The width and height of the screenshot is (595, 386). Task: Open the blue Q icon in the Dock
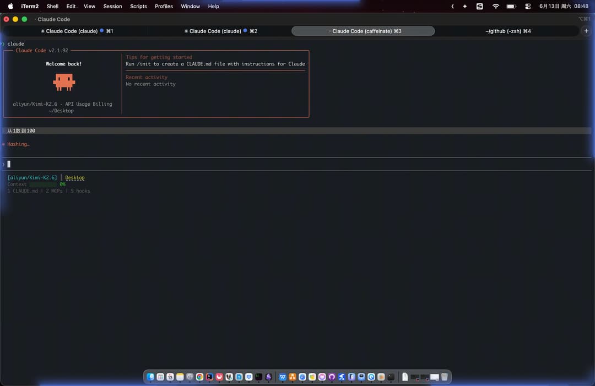point(371,377)
